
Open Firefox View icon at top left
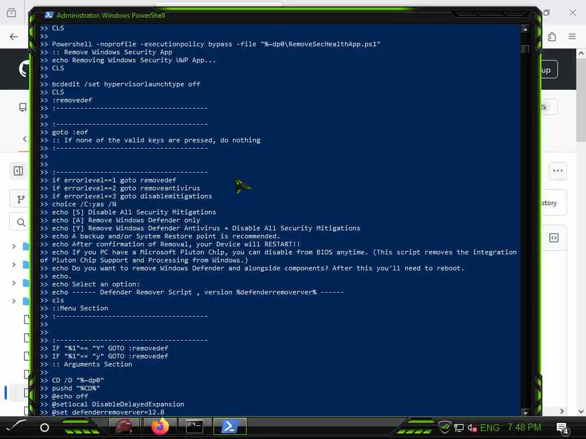tap(11, 13)
